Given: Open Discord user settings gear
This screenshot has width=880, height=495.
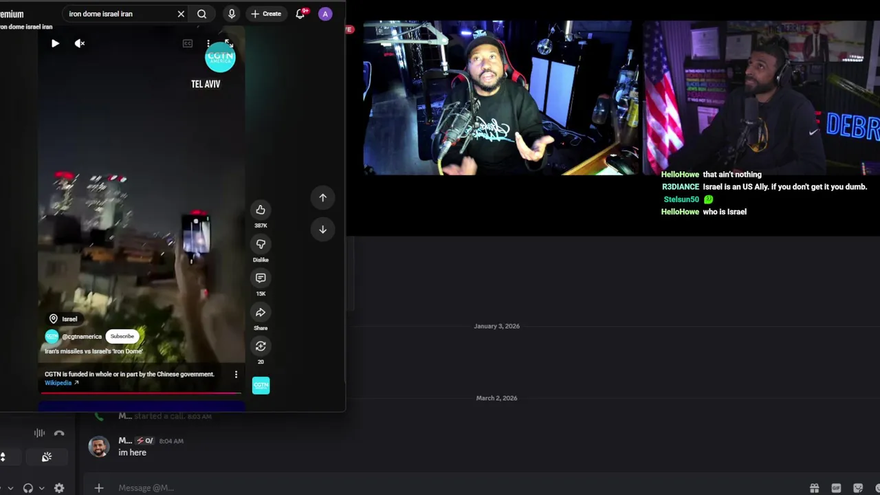Looking at the screenshot, I should pos(59,488).
